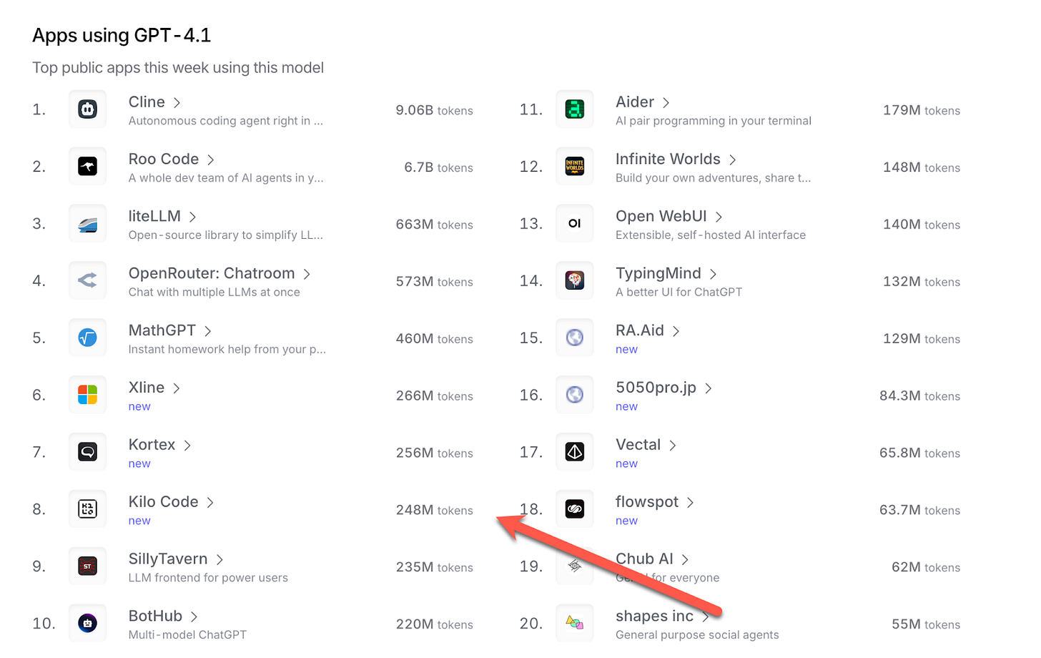The height and width of the screenshot is (658, 1041).
Task: Select the 6.7B tokens value
Action: pos(439,167)
